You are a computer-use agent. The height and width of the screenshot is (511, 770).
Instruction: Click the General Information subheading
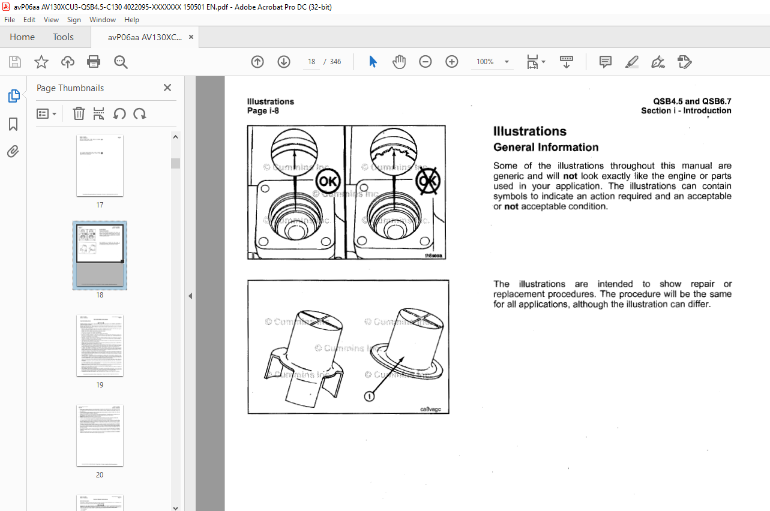(546, 148)
